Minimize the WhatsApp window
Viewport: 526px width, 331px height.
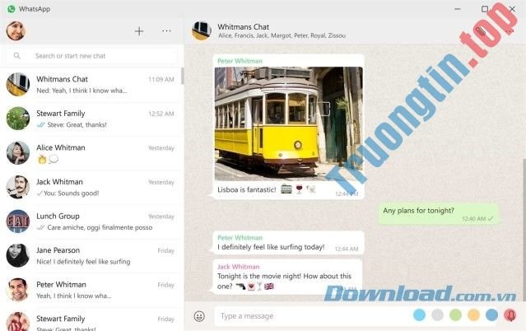pyautogui.click(x=457, y=9)
